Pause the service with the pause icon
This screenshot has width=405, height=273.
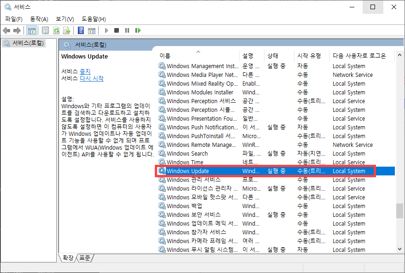coord(127,31)
